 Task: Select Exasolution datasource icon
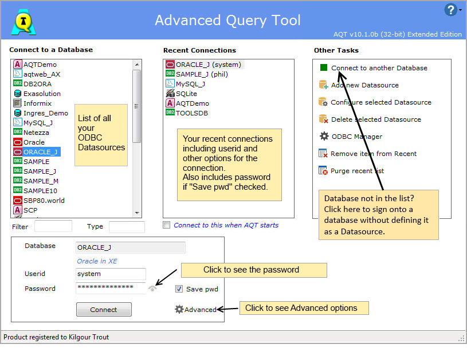18,94
